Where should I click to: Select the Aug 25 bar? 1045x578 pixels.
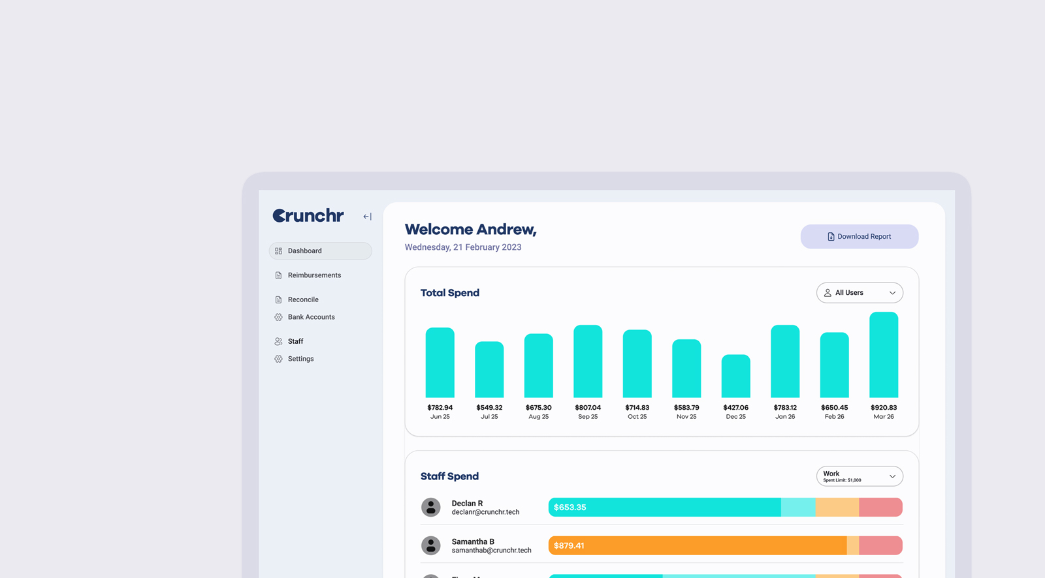(x=539, y=366)
